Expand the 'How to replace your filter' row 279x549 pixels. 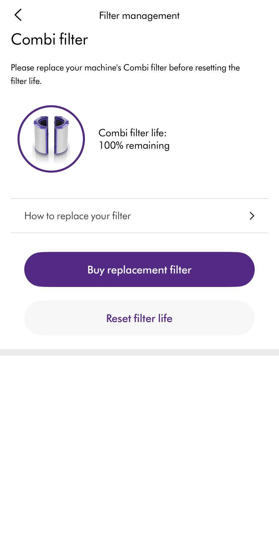(77, 216)
